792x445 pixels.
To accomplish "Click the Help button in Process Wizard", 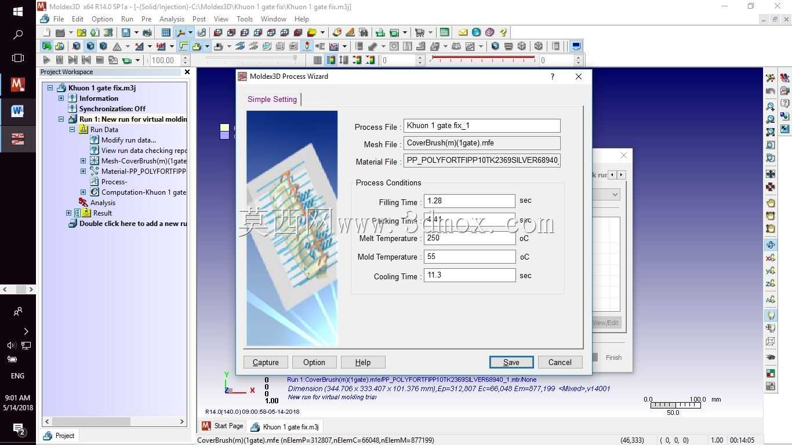I will (363, 362).
